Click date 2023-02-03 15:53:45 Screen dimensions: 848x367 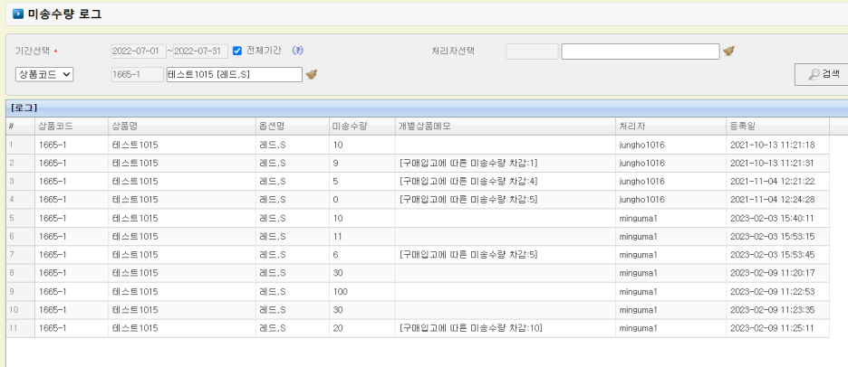(x=772, y=255)
